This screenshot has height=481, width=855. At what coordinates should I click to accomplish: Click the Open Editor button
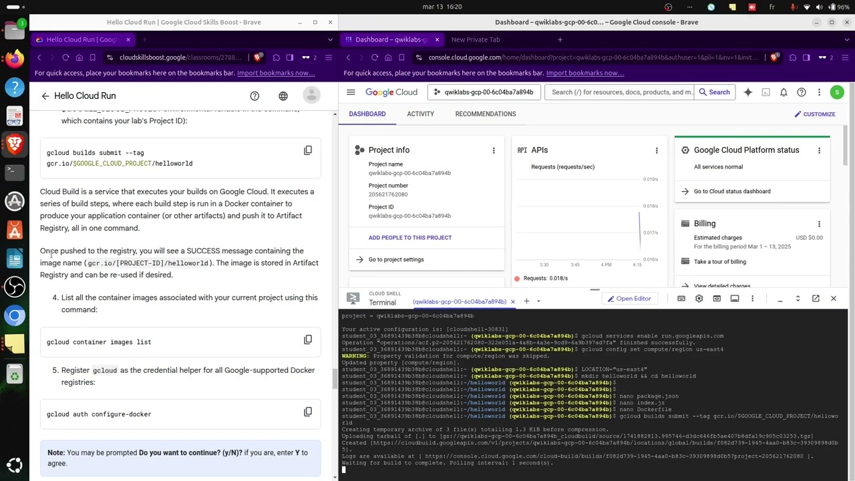[629, 299]
